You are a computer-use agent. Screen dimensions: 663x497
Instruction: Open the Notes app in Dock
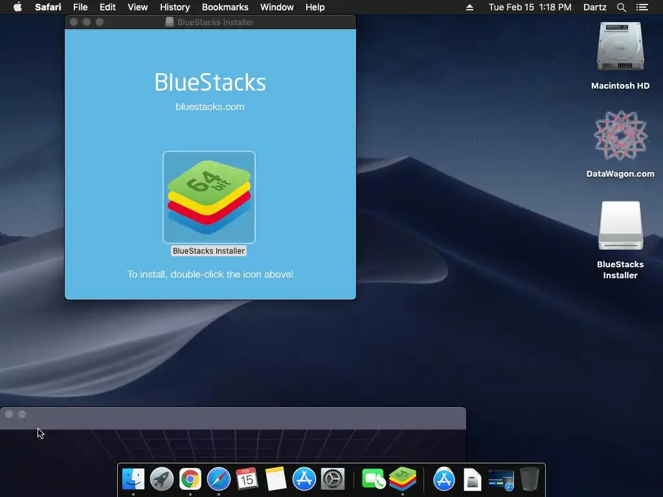coord(276,480)
